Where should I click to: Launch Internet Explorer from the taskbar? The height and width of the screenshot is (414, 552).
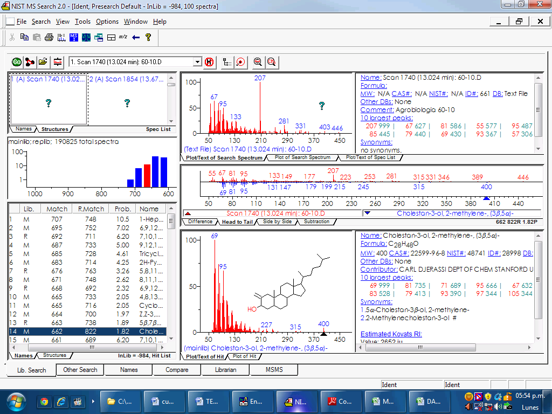(x=61, y=401)
